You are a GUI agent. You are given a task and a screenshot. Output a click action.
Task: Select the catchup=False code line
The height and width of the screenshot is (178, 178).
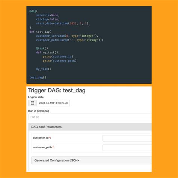point(48,19)
